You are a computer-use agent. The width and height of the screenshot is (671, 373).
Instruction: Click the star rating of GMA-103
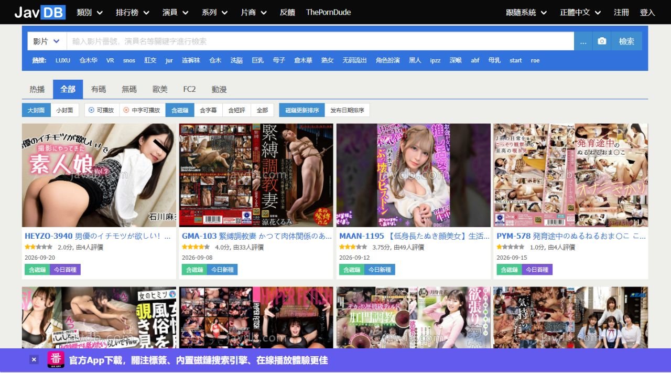(x=196, y=247)
